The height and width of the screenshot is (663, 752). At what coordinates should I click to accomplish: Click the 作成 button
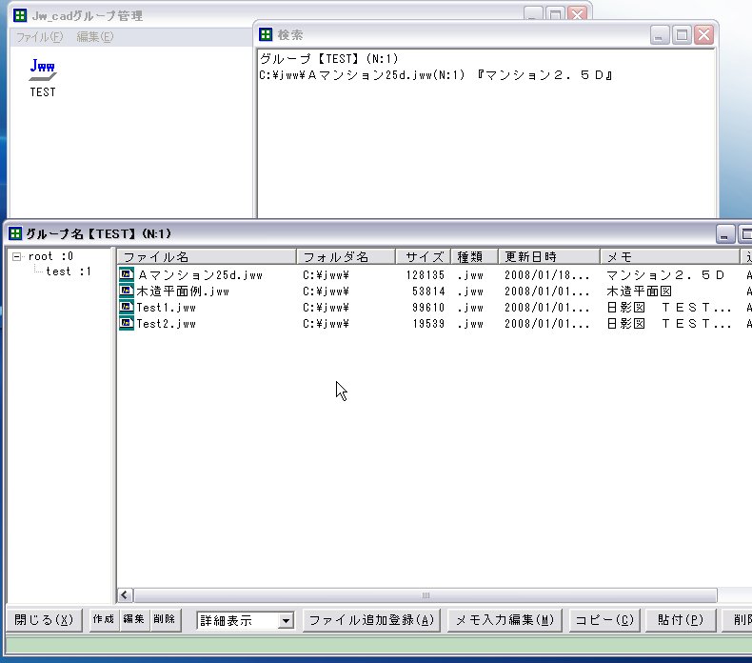click(104, 619)
